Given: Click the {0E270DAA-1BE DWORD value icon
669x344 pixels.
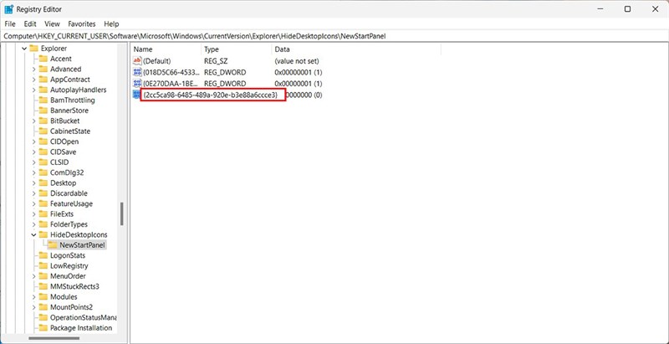Looking at the screenshot, I should tap(137, 85).
